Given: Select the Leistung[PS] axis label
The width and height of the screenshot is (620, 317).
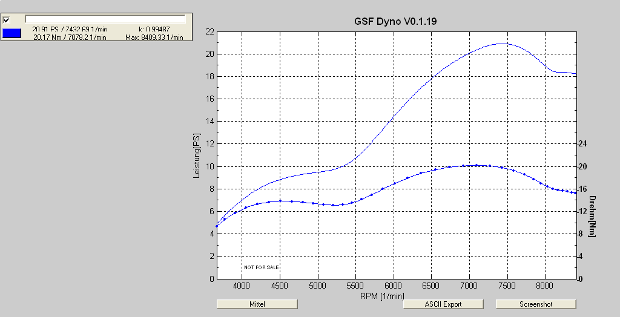Looking at the screenshot, I should 196,155.
